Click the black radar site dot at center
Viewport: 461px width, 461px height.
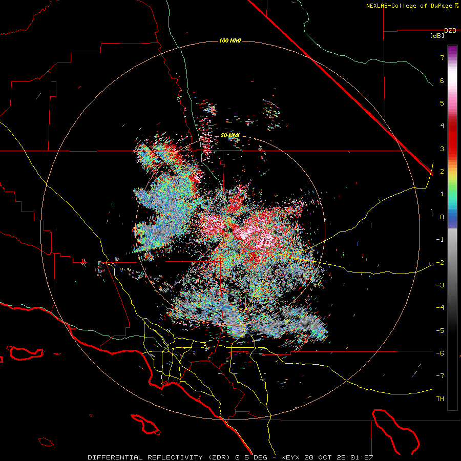pos(231,230)
